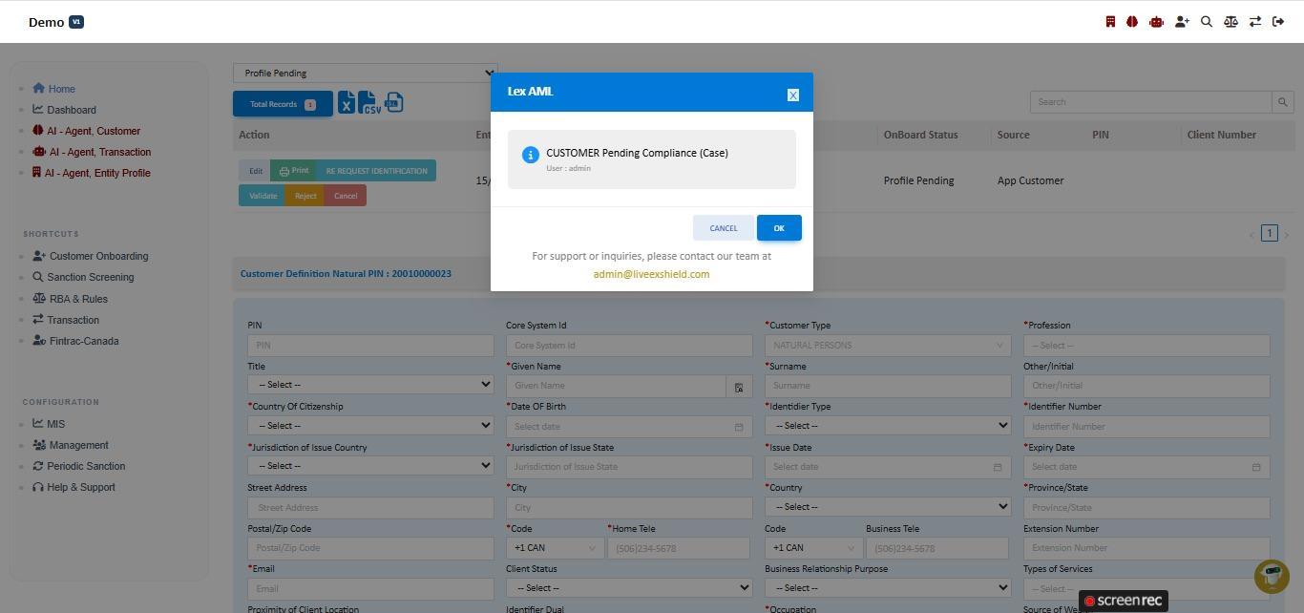
Task: Click the Print action button
Action: [x=294, y=171]
